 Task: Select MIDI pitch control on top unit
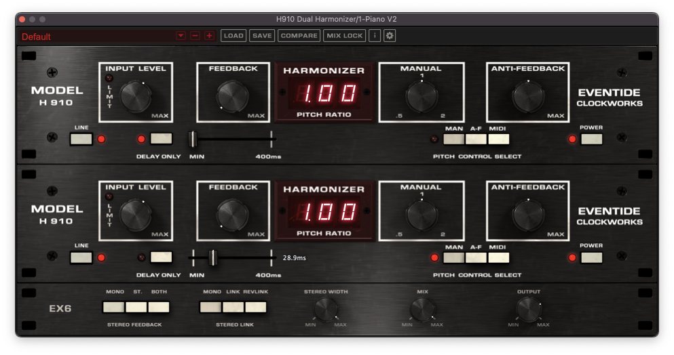coord(499,139)
